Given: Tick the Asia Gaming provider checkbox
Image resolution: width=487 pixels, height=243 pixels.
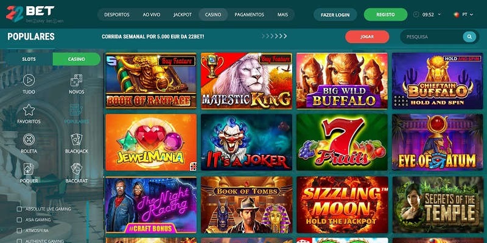Looking at the screenshot, I should [x=19, y=220].
